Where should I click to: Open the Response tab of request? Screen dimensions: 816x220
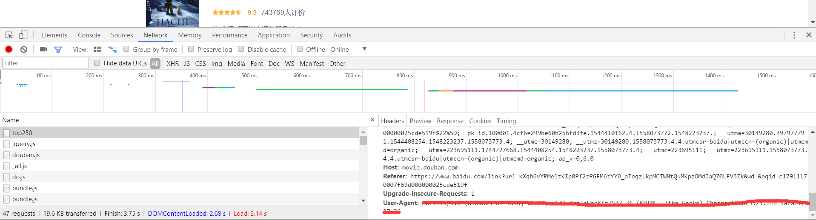click(x=450, y=121)
